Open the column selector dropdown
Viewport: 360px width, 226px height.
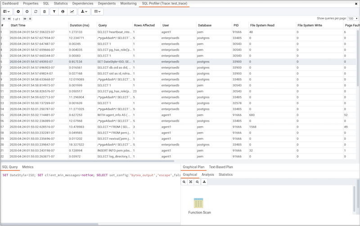(x=98, y=12)
